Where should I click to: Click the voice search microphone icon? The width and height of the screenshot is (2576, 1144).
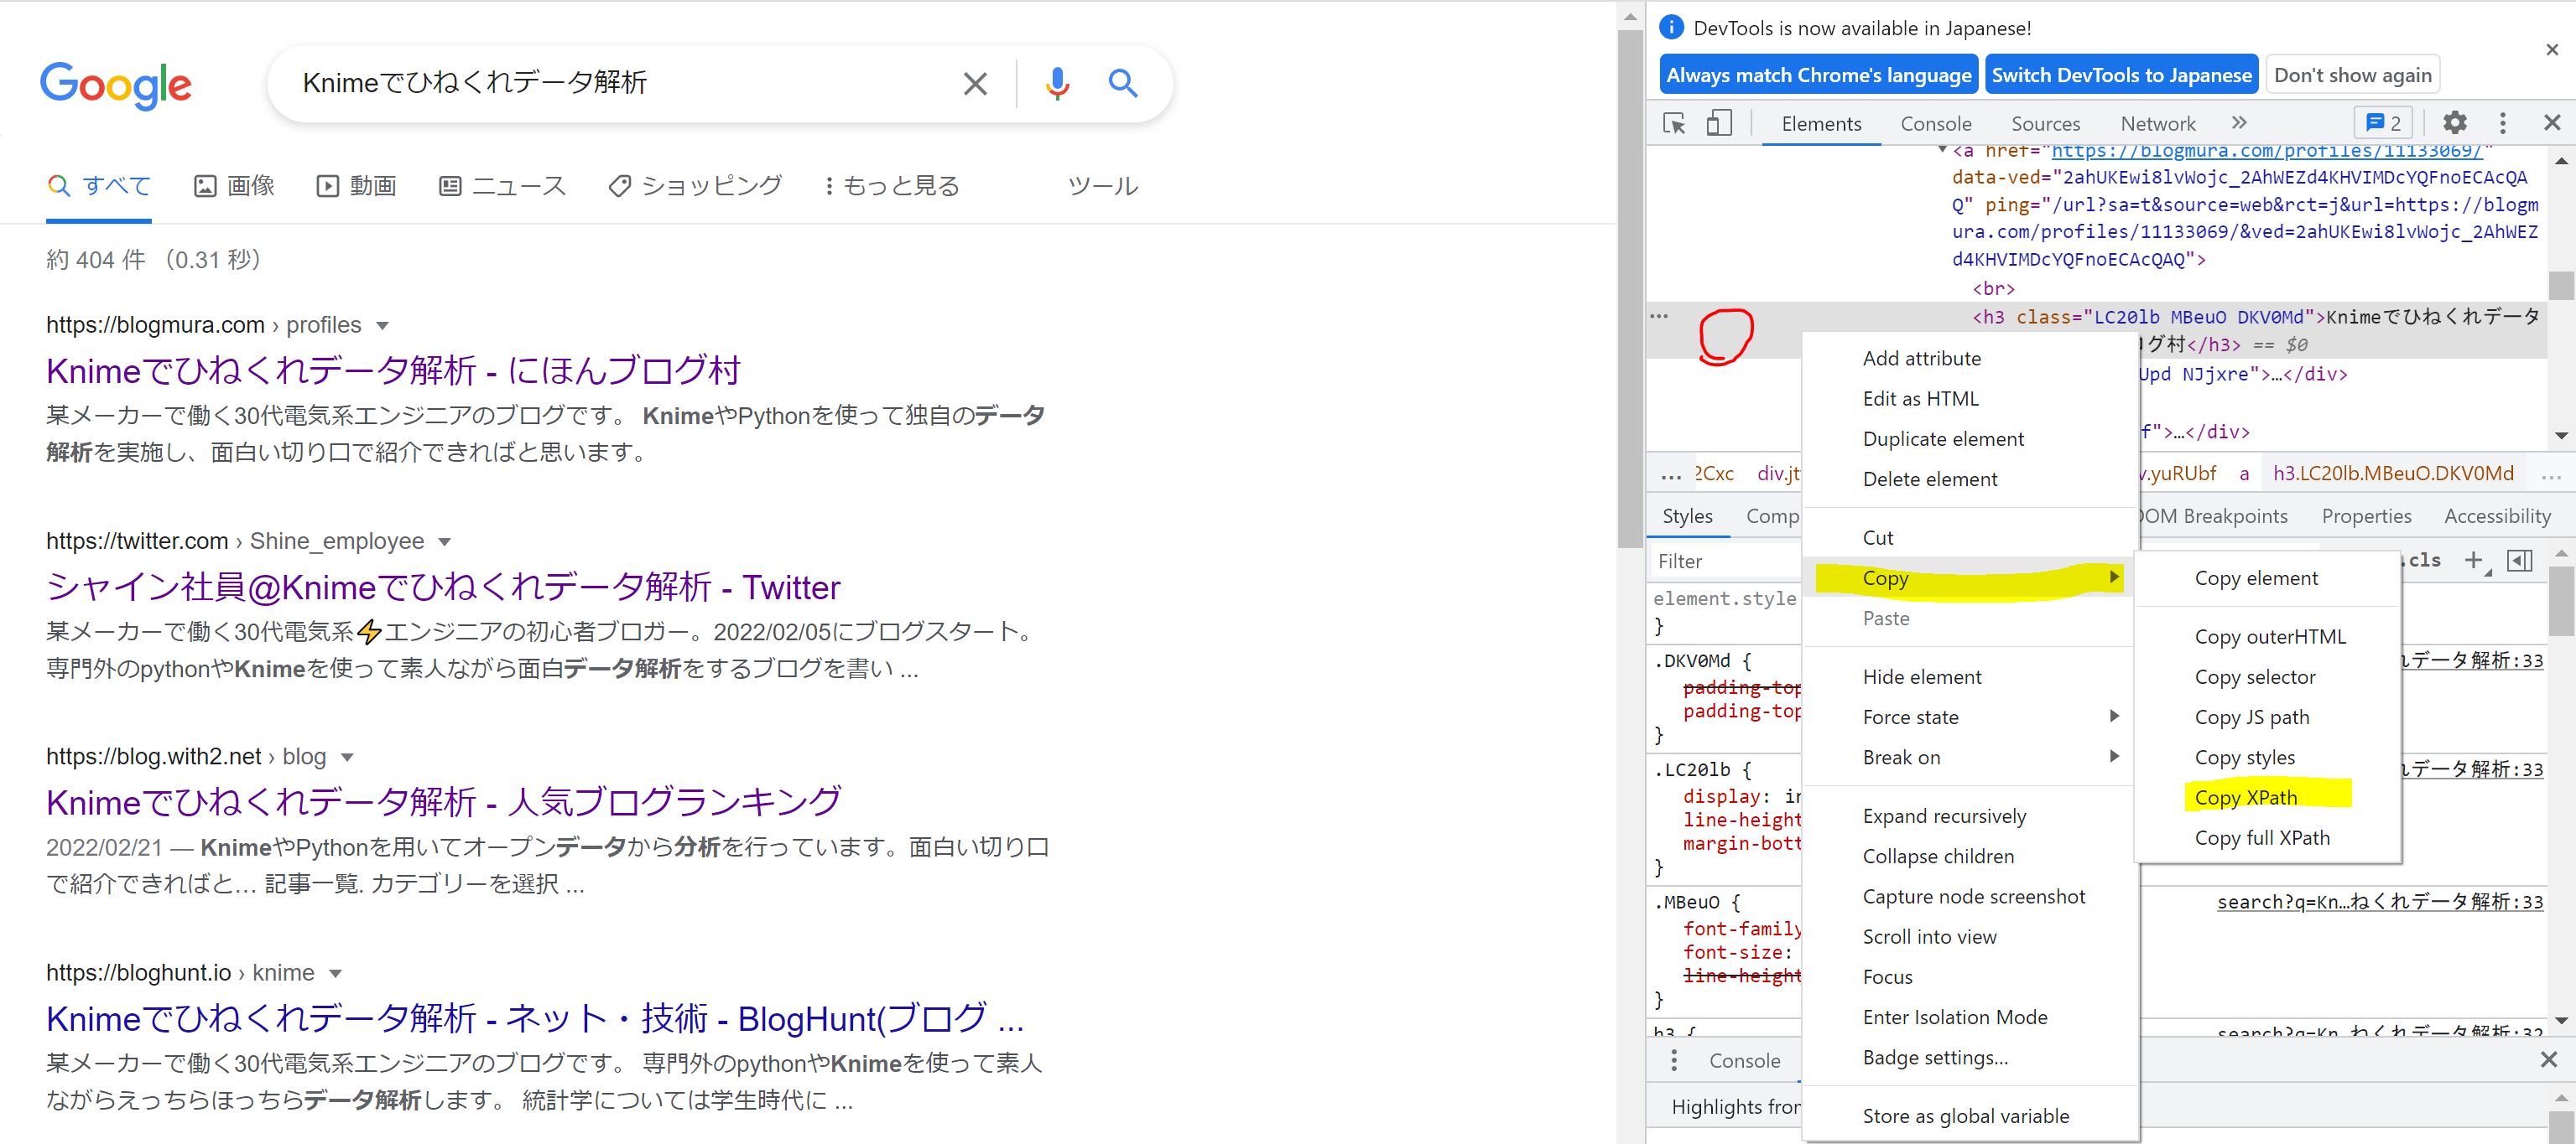tap(1057, 84)
